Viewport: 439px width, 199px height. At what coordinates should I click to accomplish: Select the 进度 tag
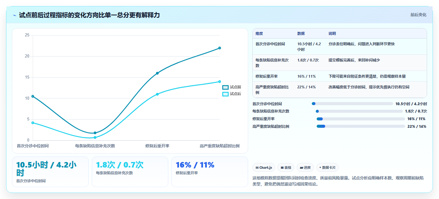[x=305, y=168]
